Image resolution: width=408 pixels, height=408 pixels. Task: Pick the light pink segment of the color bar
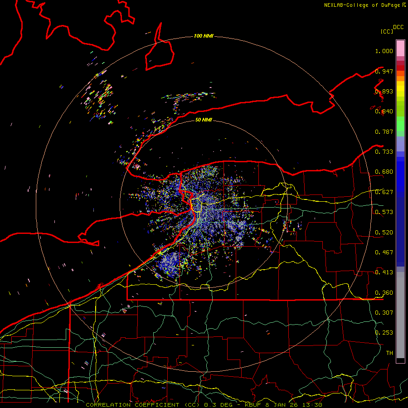(x=400, y=48)
